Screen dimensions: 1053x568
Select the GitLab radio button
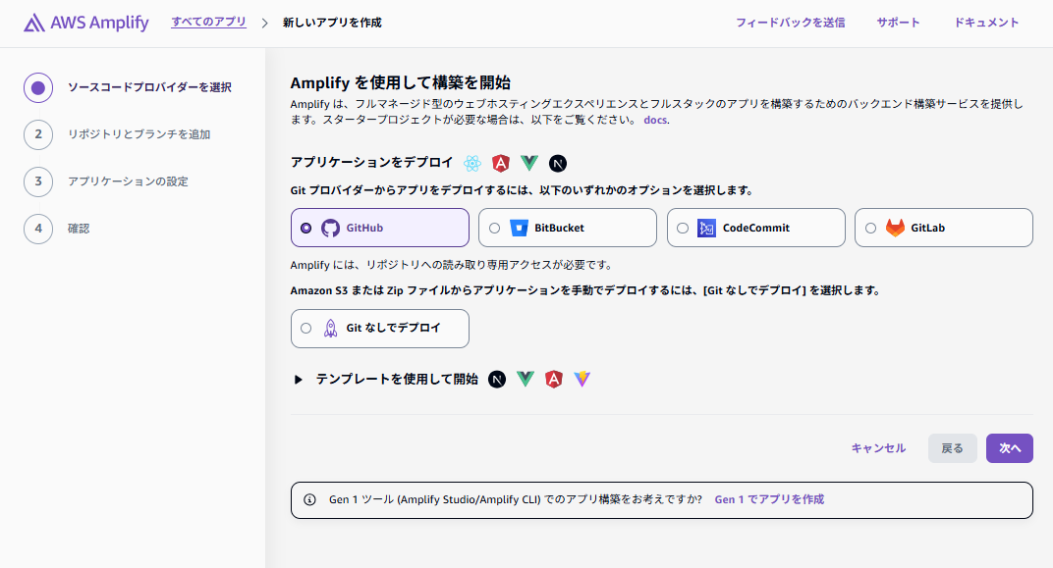click(870, 228)
